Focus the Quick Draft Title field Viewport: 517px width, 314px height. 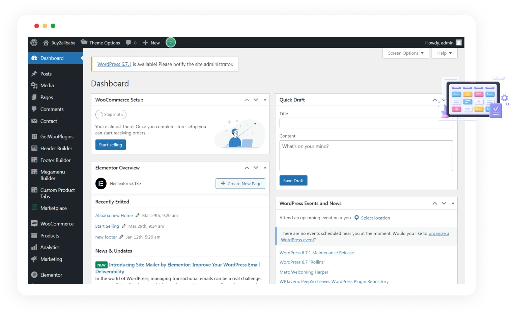tap(366, 123)
